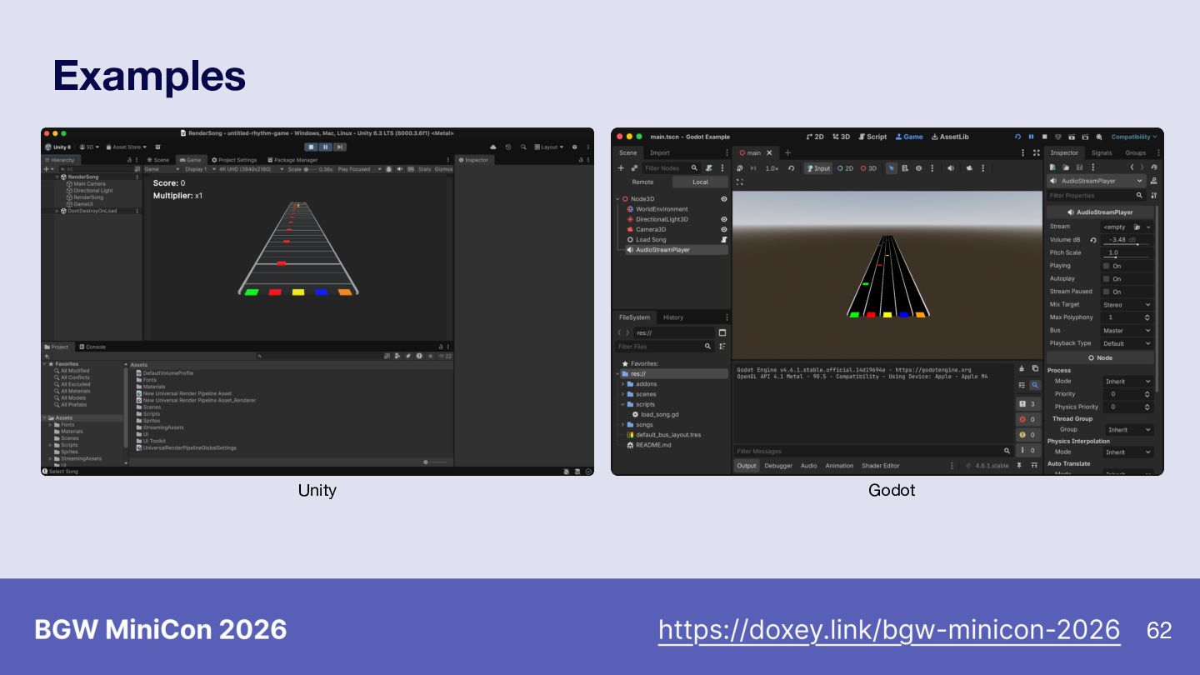Open the Groups tab
The image size is (1200, 675).
[1136, 152]
